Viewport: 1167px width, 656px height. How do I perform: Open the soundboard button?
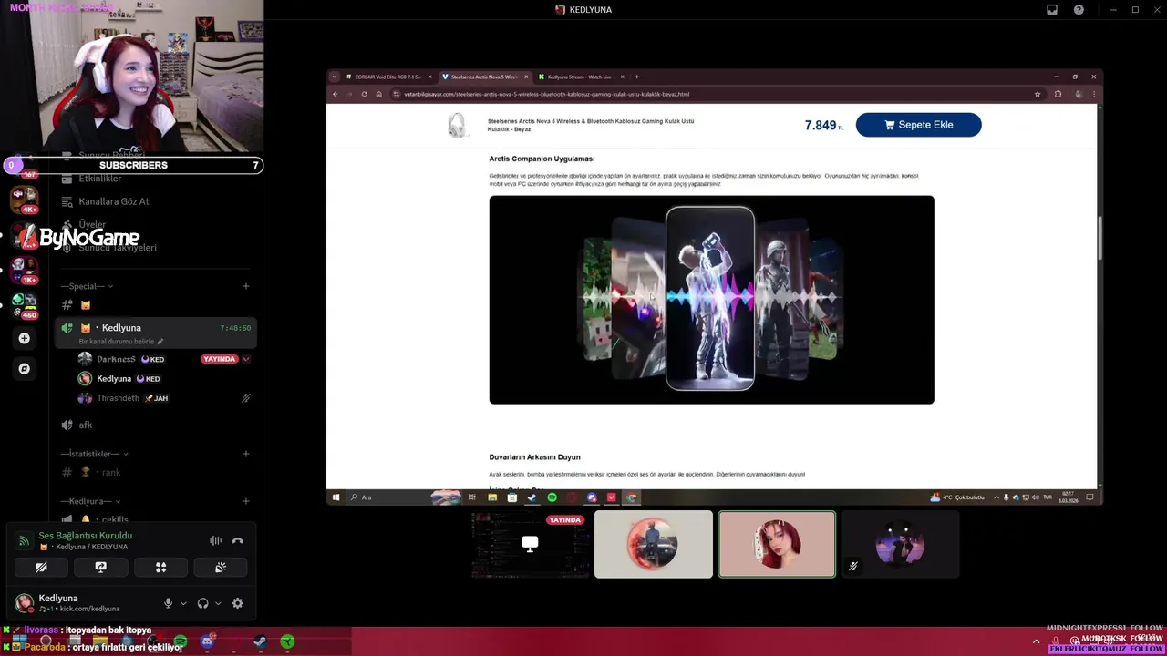pos(221,567)
